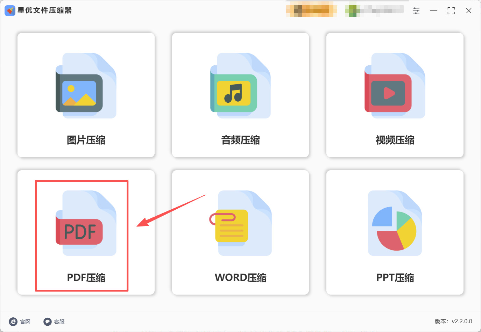The height and width of the screenshot is (332, 481).
Task: Select the PPT压缩 pie chart icon
Action: pos(395,223)
